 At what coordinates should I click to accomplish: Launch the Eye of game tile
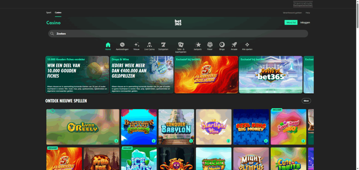[176, 159]
